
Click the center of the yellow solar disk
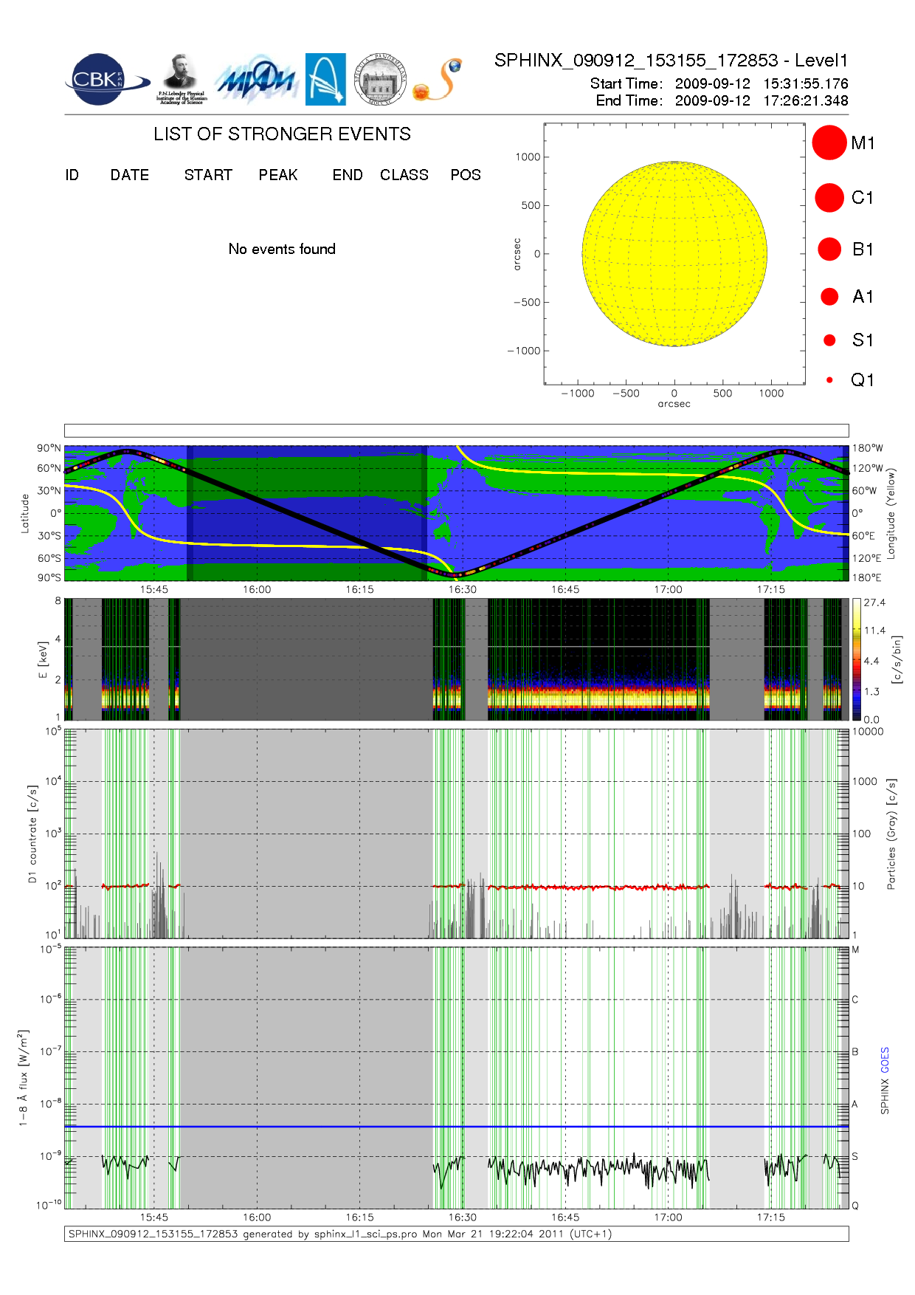(674, 254)
